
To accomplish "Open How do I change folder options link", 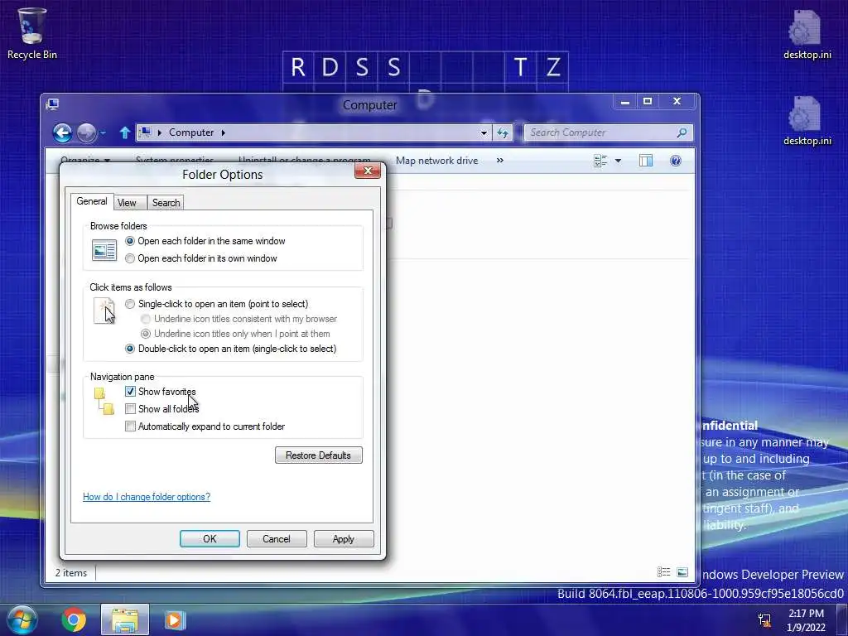I will pos(147,497).
